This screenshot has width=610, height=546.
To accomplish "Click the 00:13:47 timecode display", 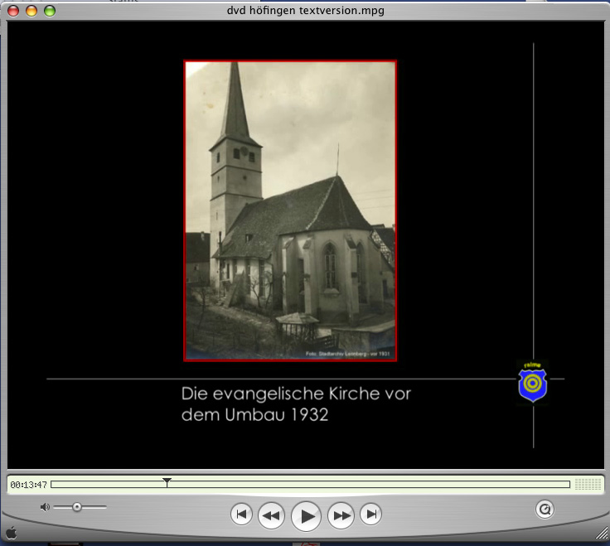I will pyautogui.click(x=28, y=485).
